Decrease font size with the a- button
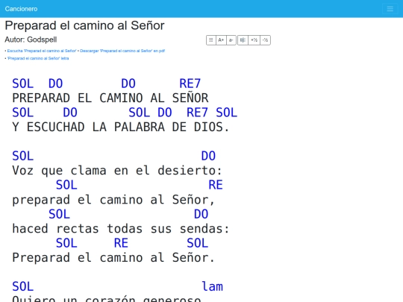The image size is (403, 302). point(231,40)
